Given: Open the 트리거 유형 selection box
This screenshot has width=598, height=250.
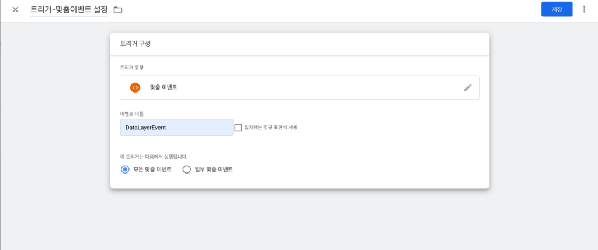Looking at the screenshot, I should (300, 87).
